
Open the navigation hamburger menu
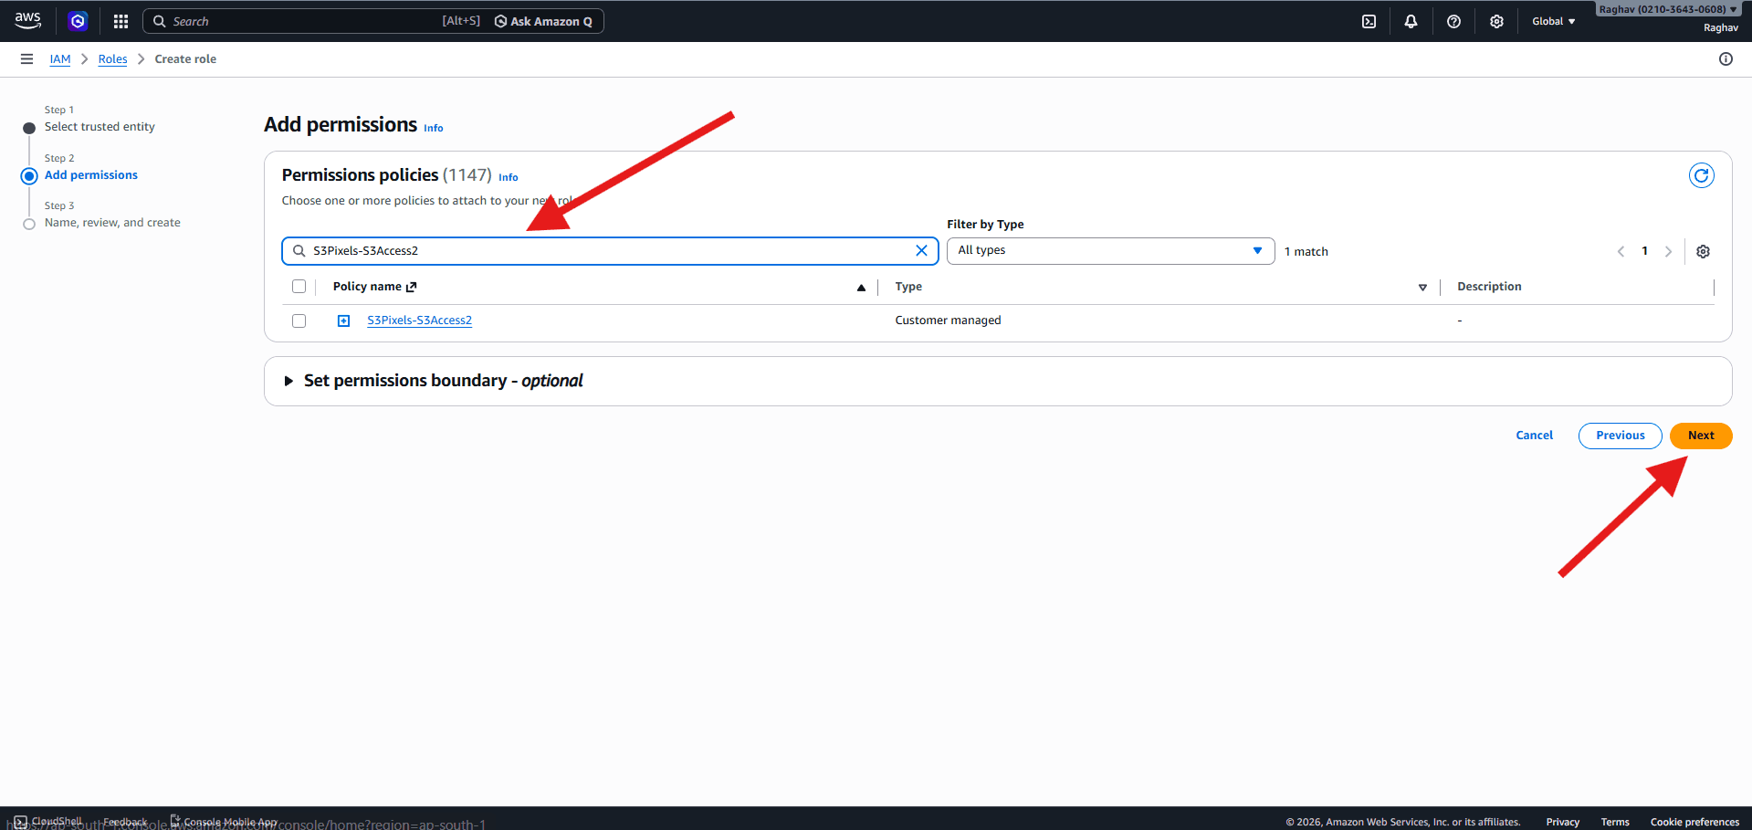tap(26, 58)
